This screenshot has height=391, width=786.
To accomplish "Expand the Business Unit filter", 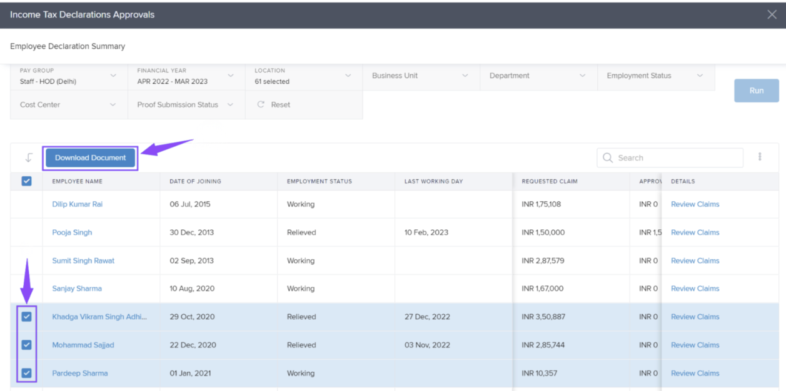I will pos(421,76).
